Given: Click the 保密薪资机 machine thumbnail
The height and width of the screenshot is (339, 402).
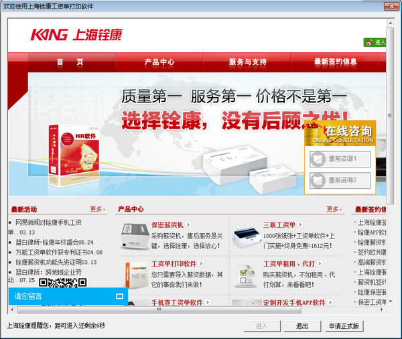Looking at the screenshot, I should [135, 236].
